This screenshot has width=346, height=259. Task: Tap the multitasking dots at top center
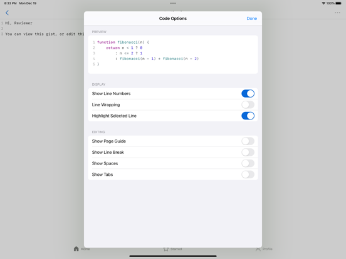[x=173, y=3]
